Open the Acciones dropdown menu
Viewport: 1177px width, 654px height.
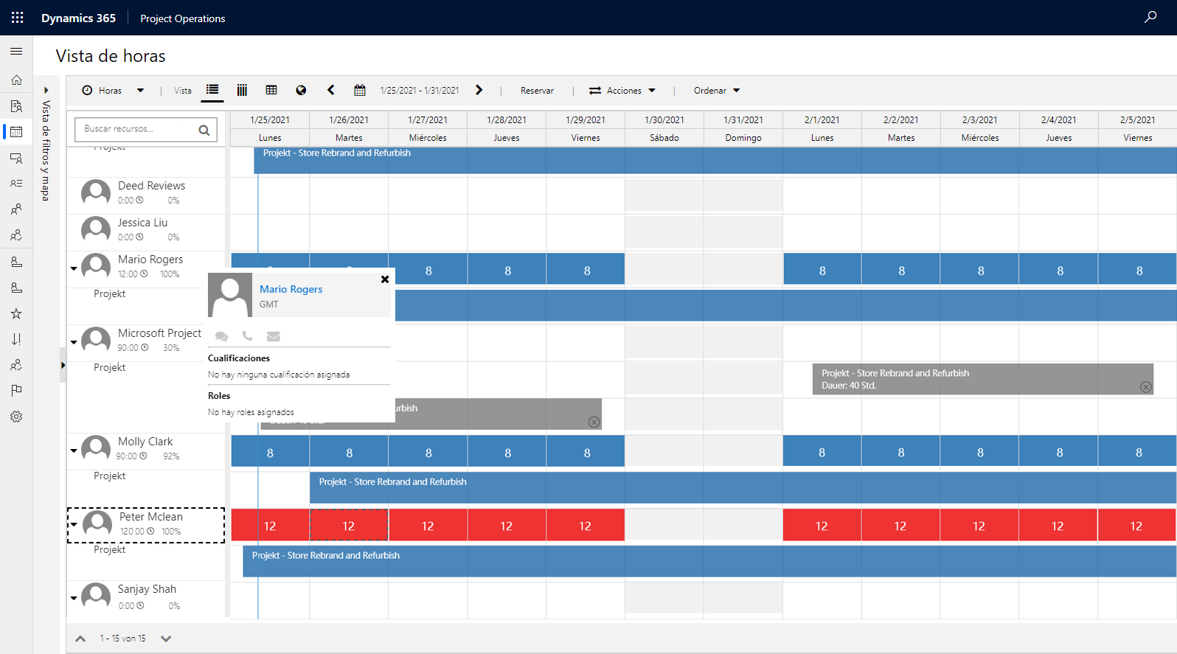tap(622, 91)
